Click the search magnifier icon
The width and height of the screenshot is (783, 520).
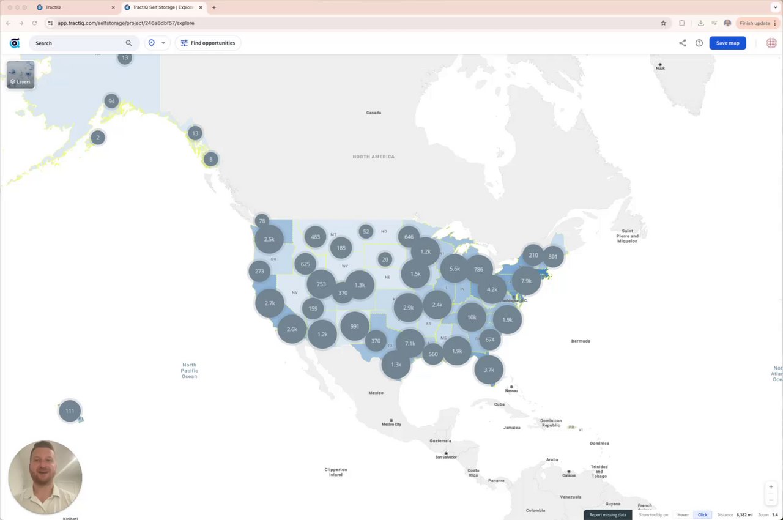(128, 43)
